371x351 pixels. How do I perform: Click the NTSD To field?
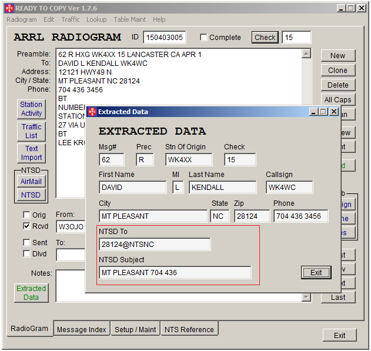155,244
